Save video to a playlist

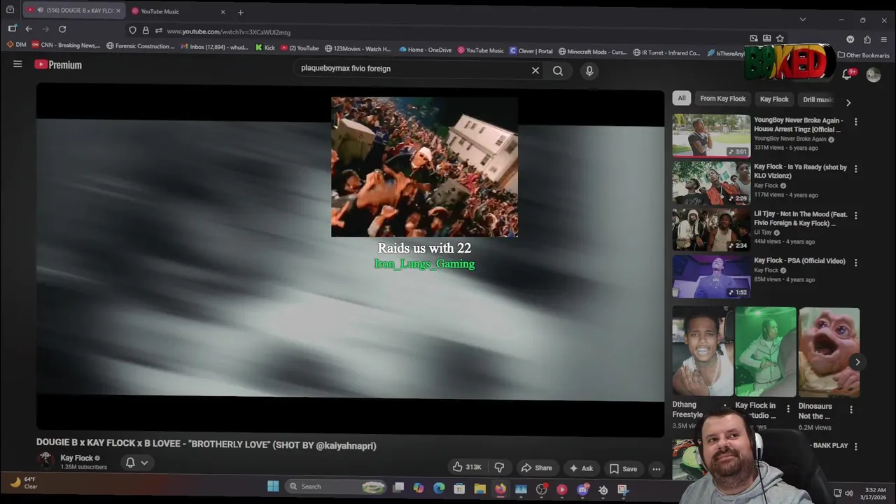coord(623,468)
